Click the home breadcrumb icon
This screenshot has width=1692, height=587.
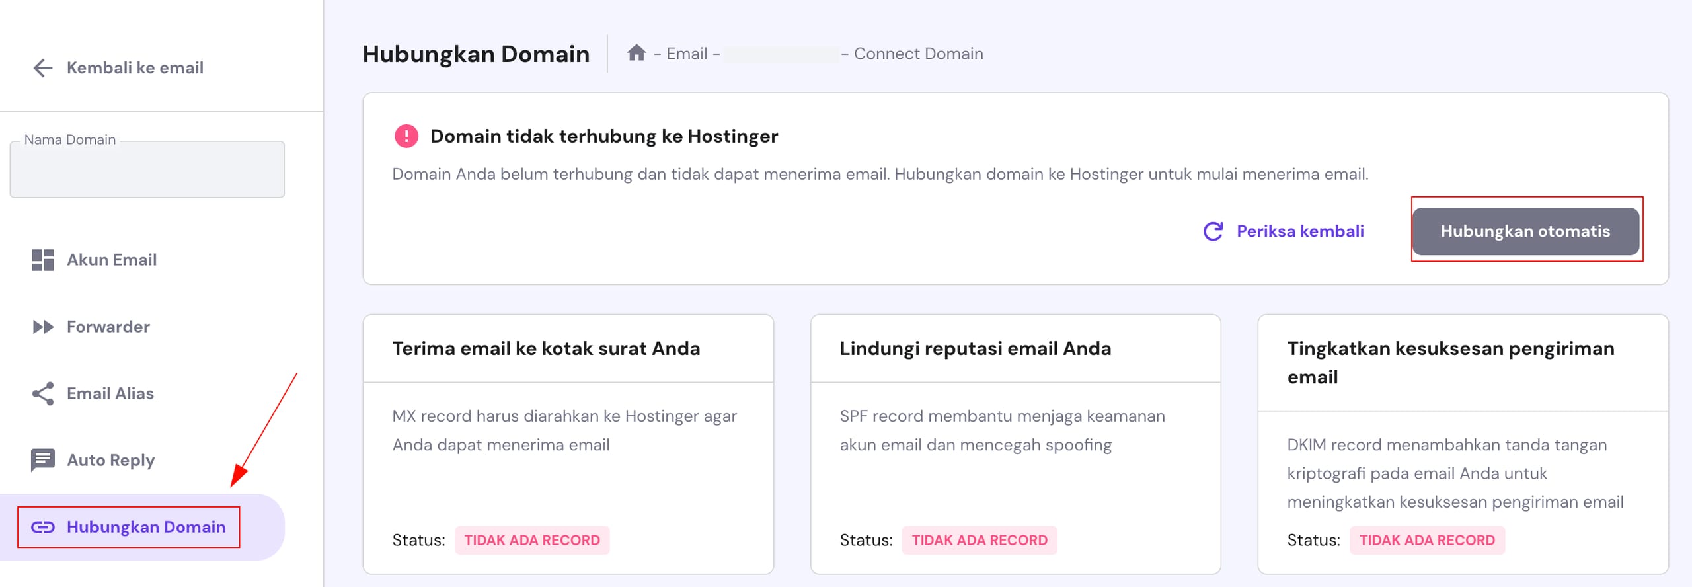[x=636, y=53]
